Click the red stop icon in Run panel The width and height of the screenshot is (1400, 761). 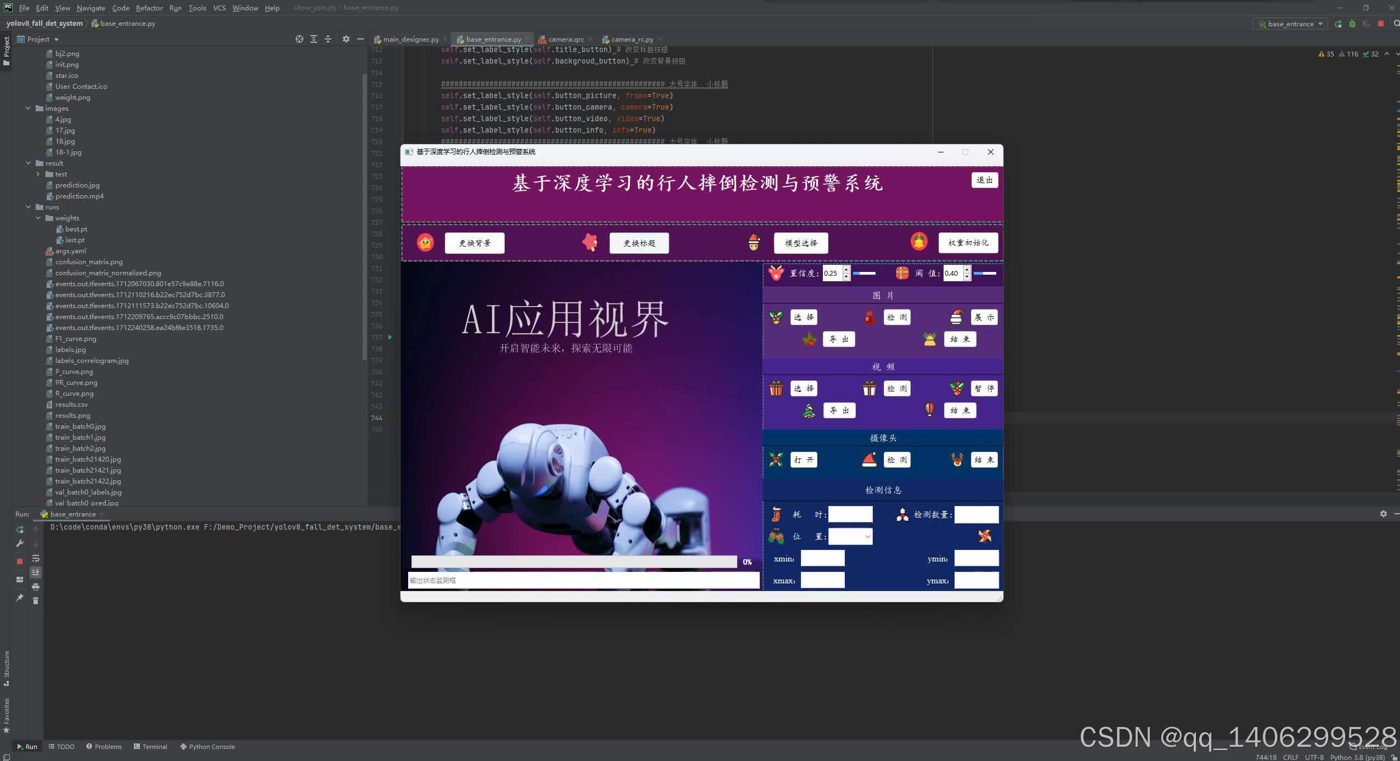click(x=20, y=561)
